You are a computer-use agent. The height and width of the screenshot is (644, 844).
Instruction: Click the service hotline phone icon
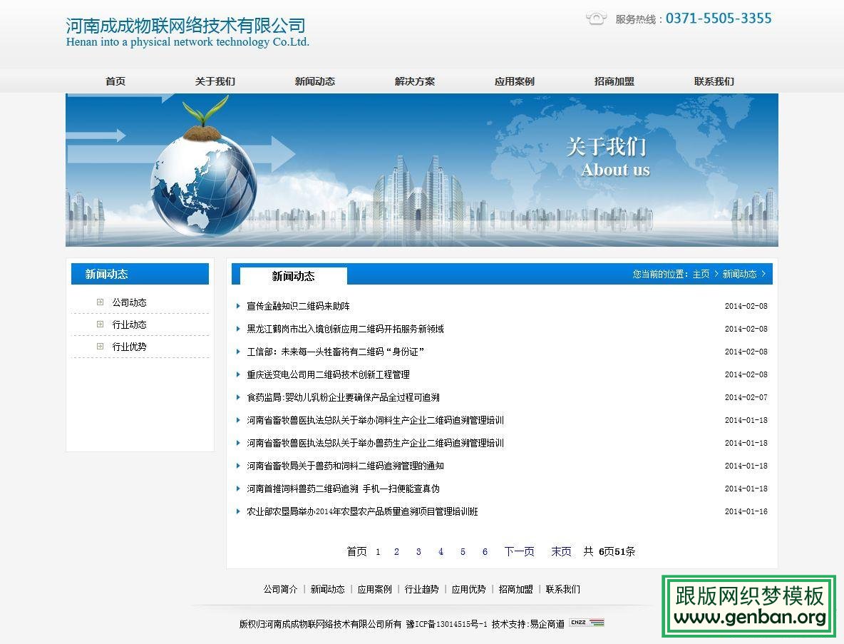pos(596,19)
